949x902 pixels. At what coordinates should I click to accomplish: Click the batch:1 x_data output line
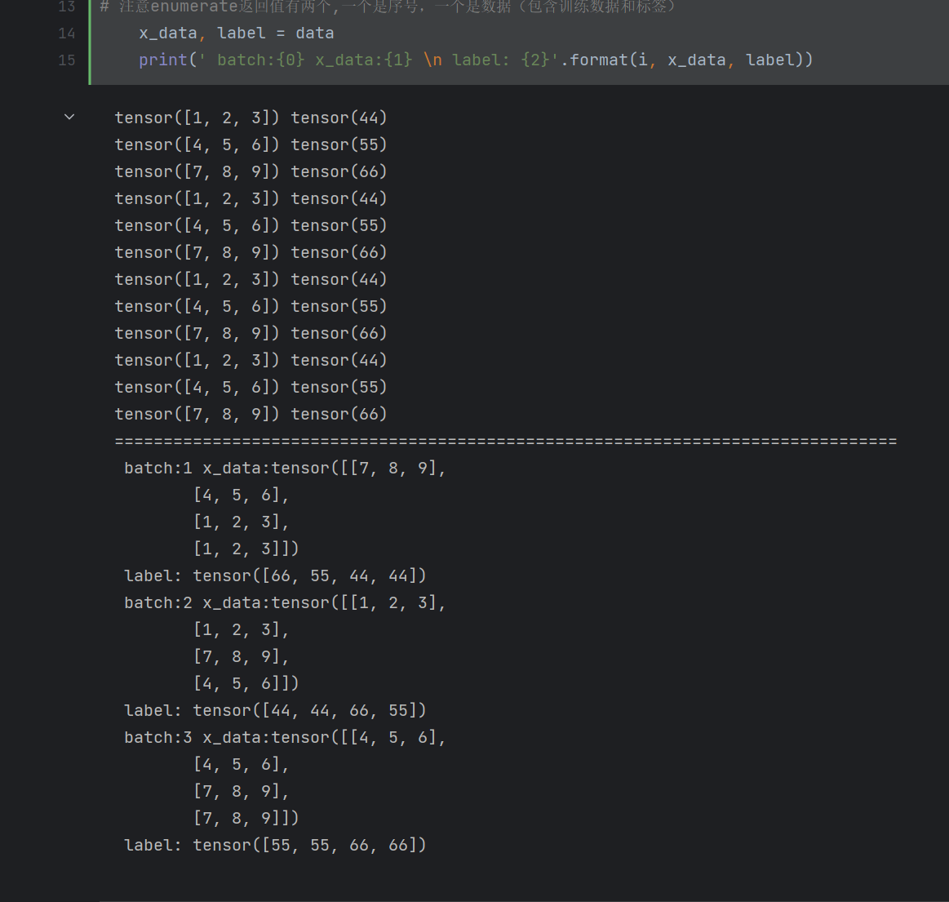285,469
